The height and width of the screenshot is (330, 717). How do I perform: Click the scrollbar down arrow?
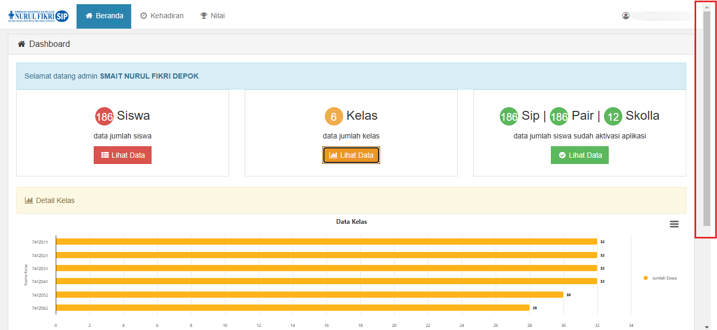click(x=707, y=327)
